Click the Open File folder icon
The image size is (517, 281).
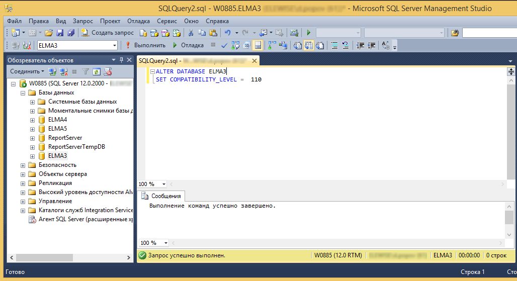tap(49, 33)
